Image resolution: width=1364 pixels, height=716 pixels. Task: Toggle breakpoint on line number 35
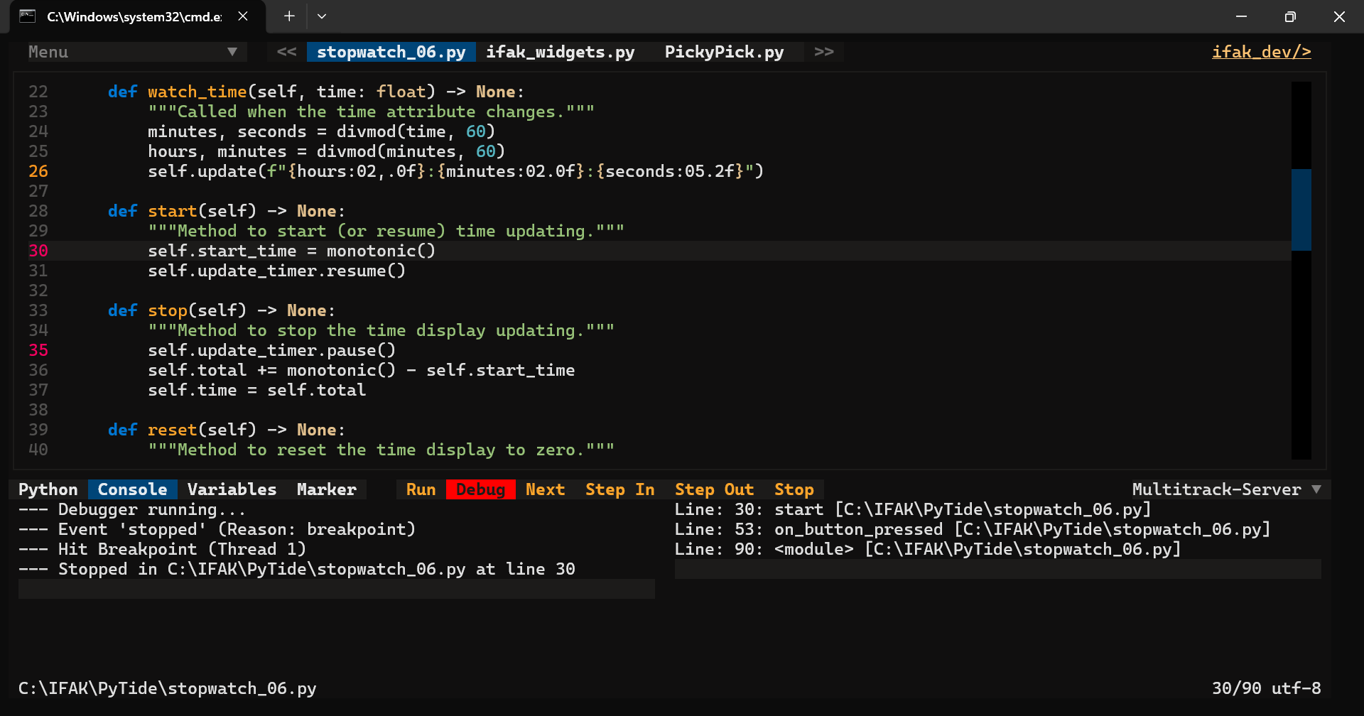[38, 350]
